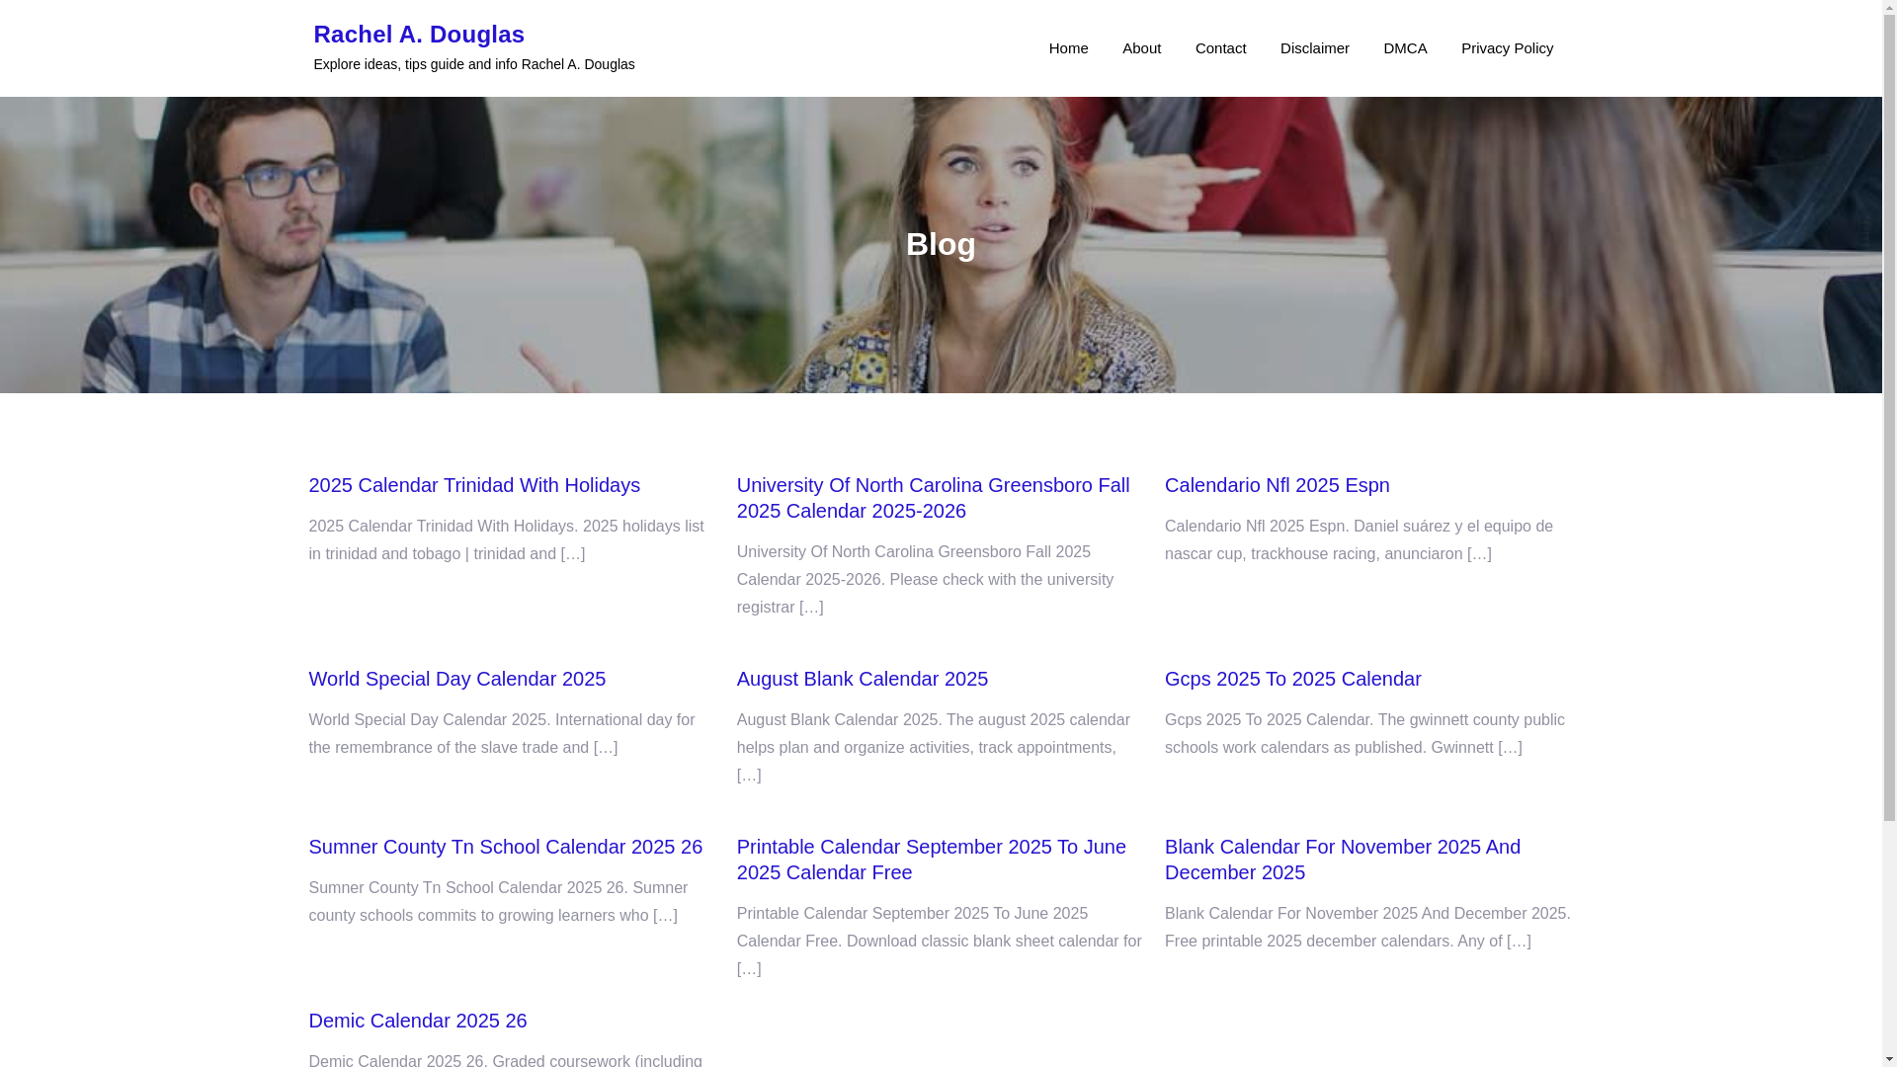Click excerpt 'Download classic blank sheet calendar'
The height and width of the screenshot is (1067, 1897).
pos(939,942)
